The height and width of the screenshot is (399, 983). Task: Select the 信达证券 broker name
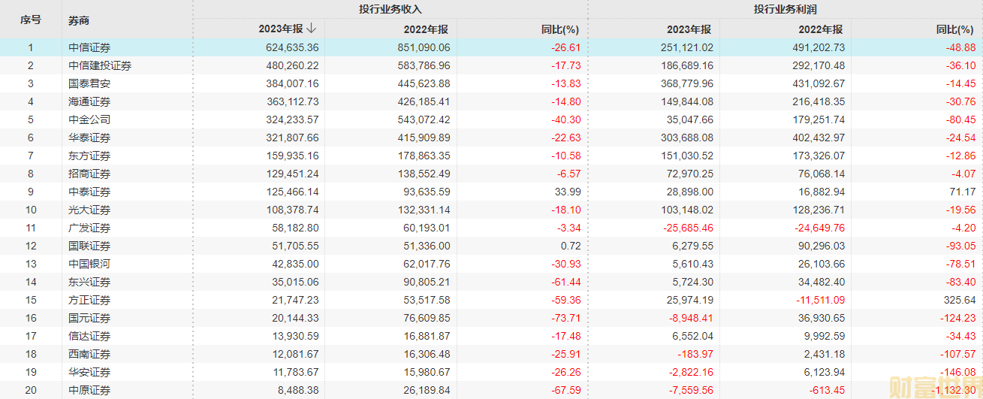coord(89,336)
